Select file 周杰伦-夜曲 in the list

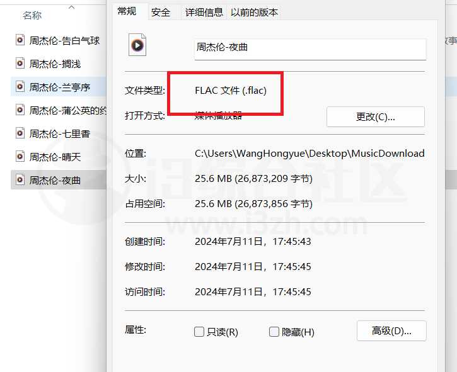tap(55, 180)
